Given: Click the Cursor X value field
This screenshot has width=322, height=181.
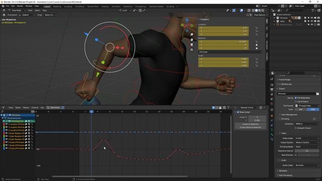Looking at the screenshot, I should 257,117.
